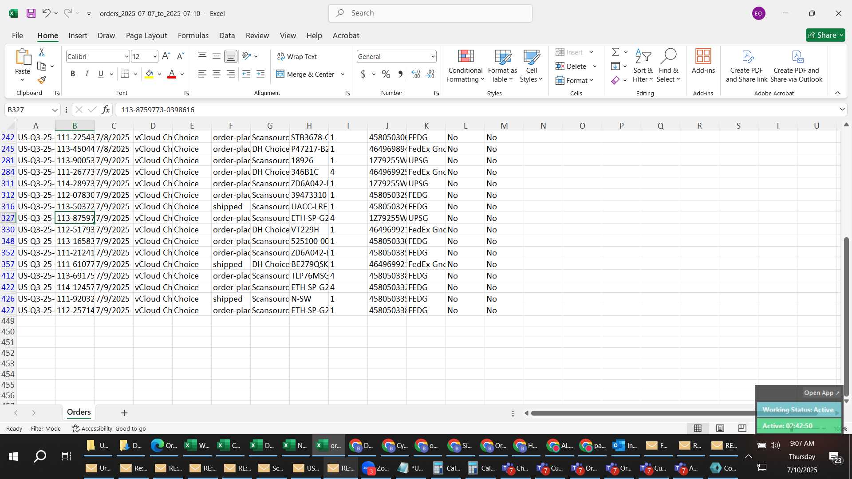Add a new sheet with the plus button
This screenshot has height=479, width=852.
[124, 413]
